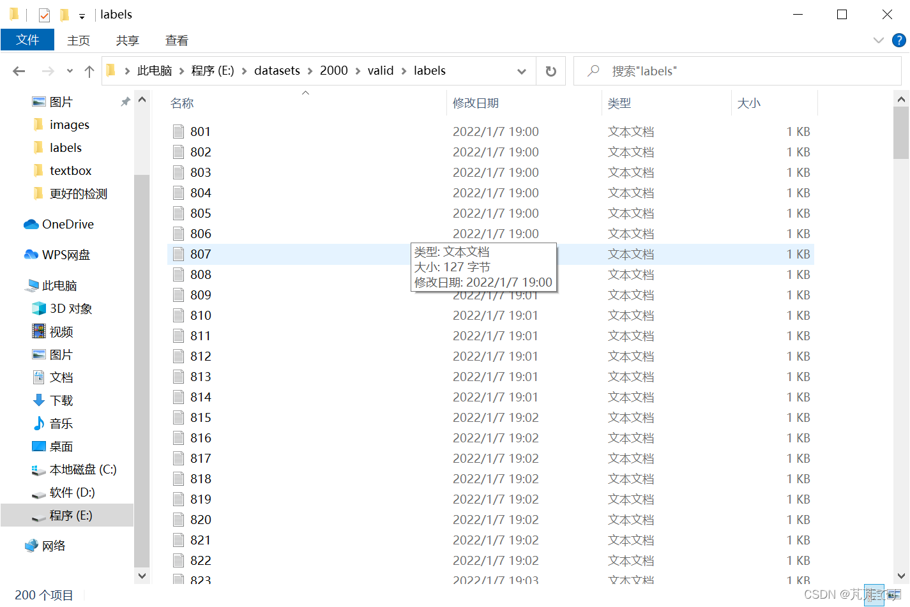Screen dimensions: 910x607
Task: Click the search magnifier icon
Action: [x=593, y=71]
